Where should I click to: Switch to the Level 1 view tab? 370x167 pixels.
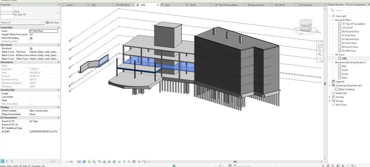pos(70,5)
